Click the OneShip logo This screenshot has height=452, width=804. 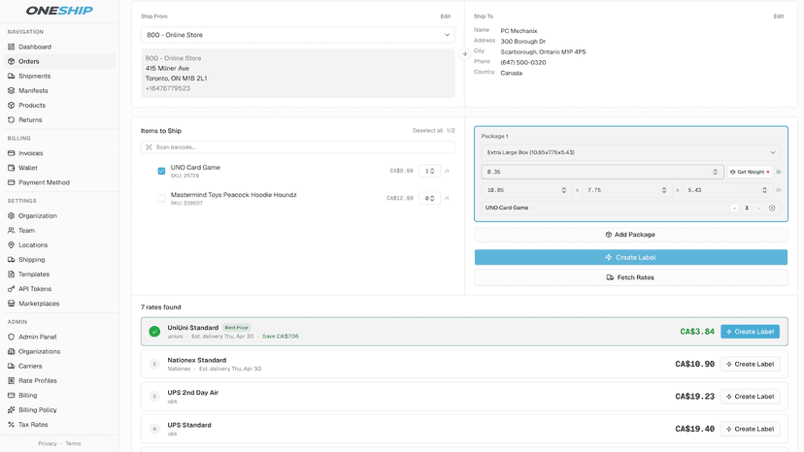[59, 11]
